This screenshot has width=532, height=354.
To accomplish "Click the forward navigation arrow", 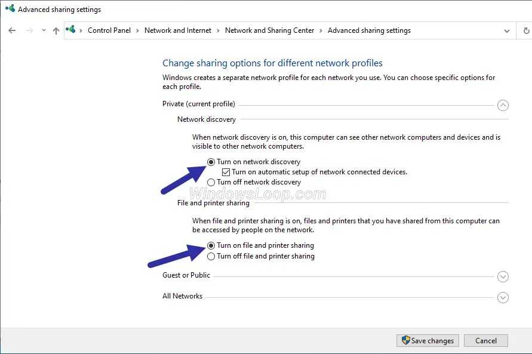I will 29,30.
